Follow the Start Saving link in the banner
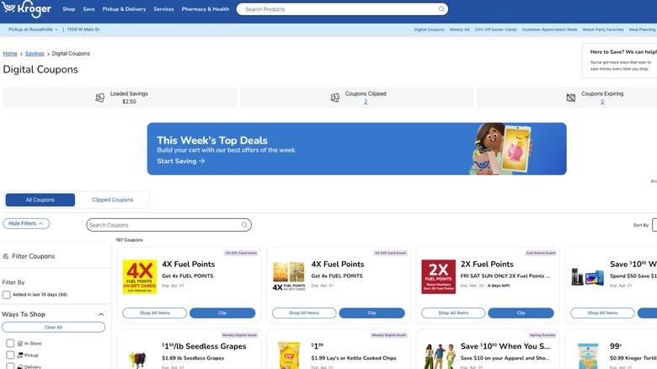This screenshot has height=369, width=657. pyautogui.click(x=180, y=161)
